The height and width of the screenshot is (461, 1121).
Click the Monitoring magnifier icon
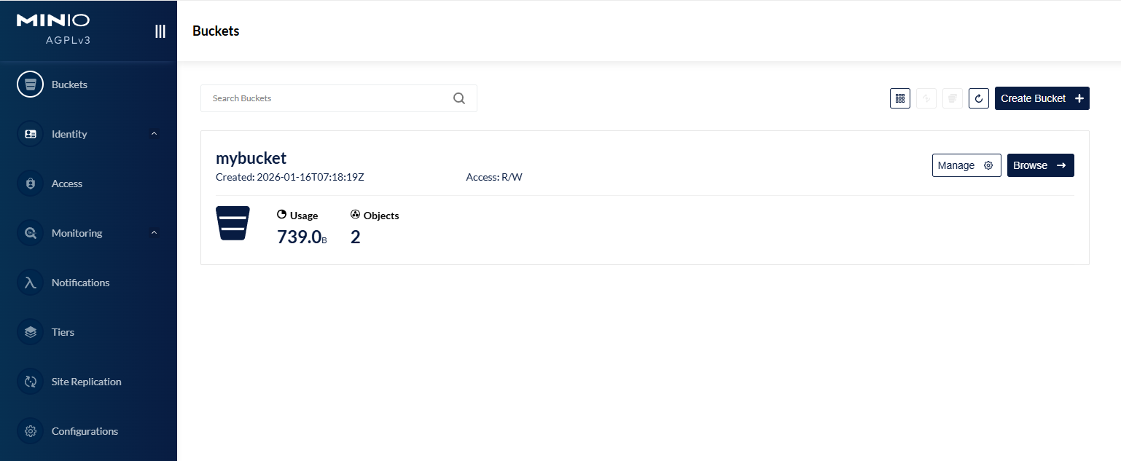click(31, 233)
